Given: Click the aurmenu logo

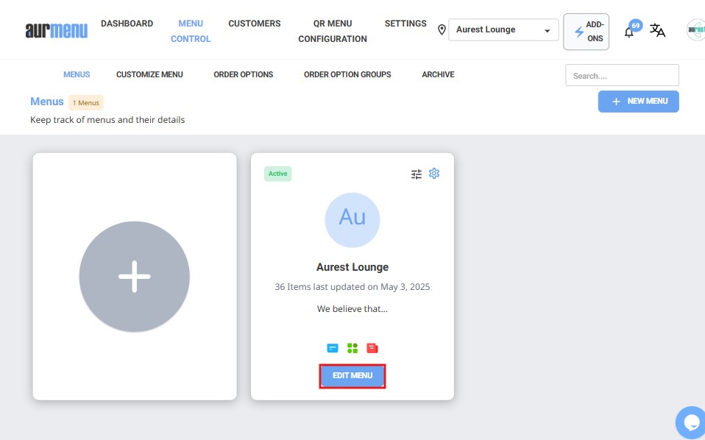Looking at the screenshot, I should 56,30.
